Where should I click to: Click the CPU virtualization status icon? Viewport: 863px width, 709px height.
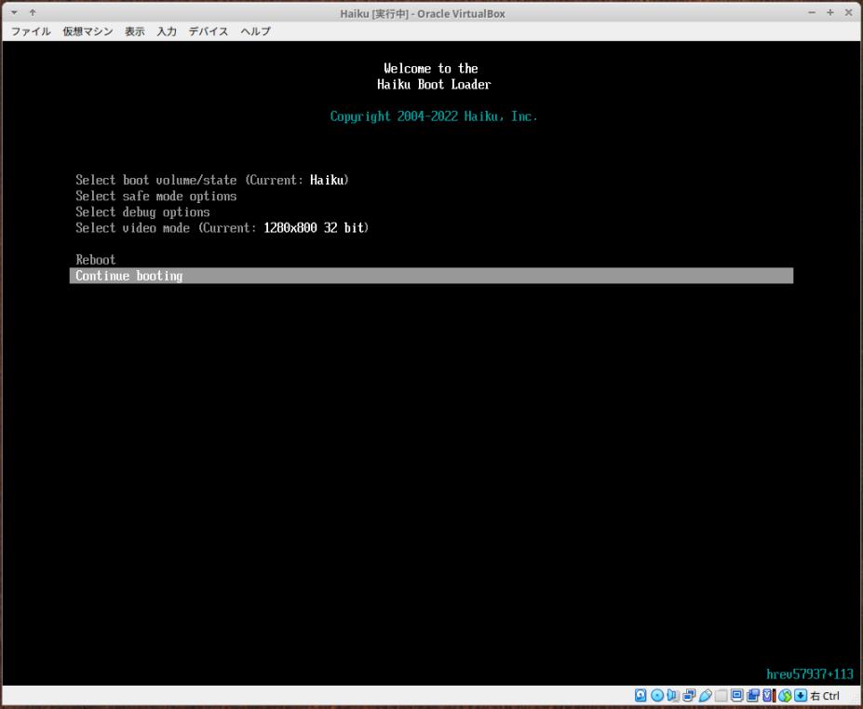click(x=769, y=695)
